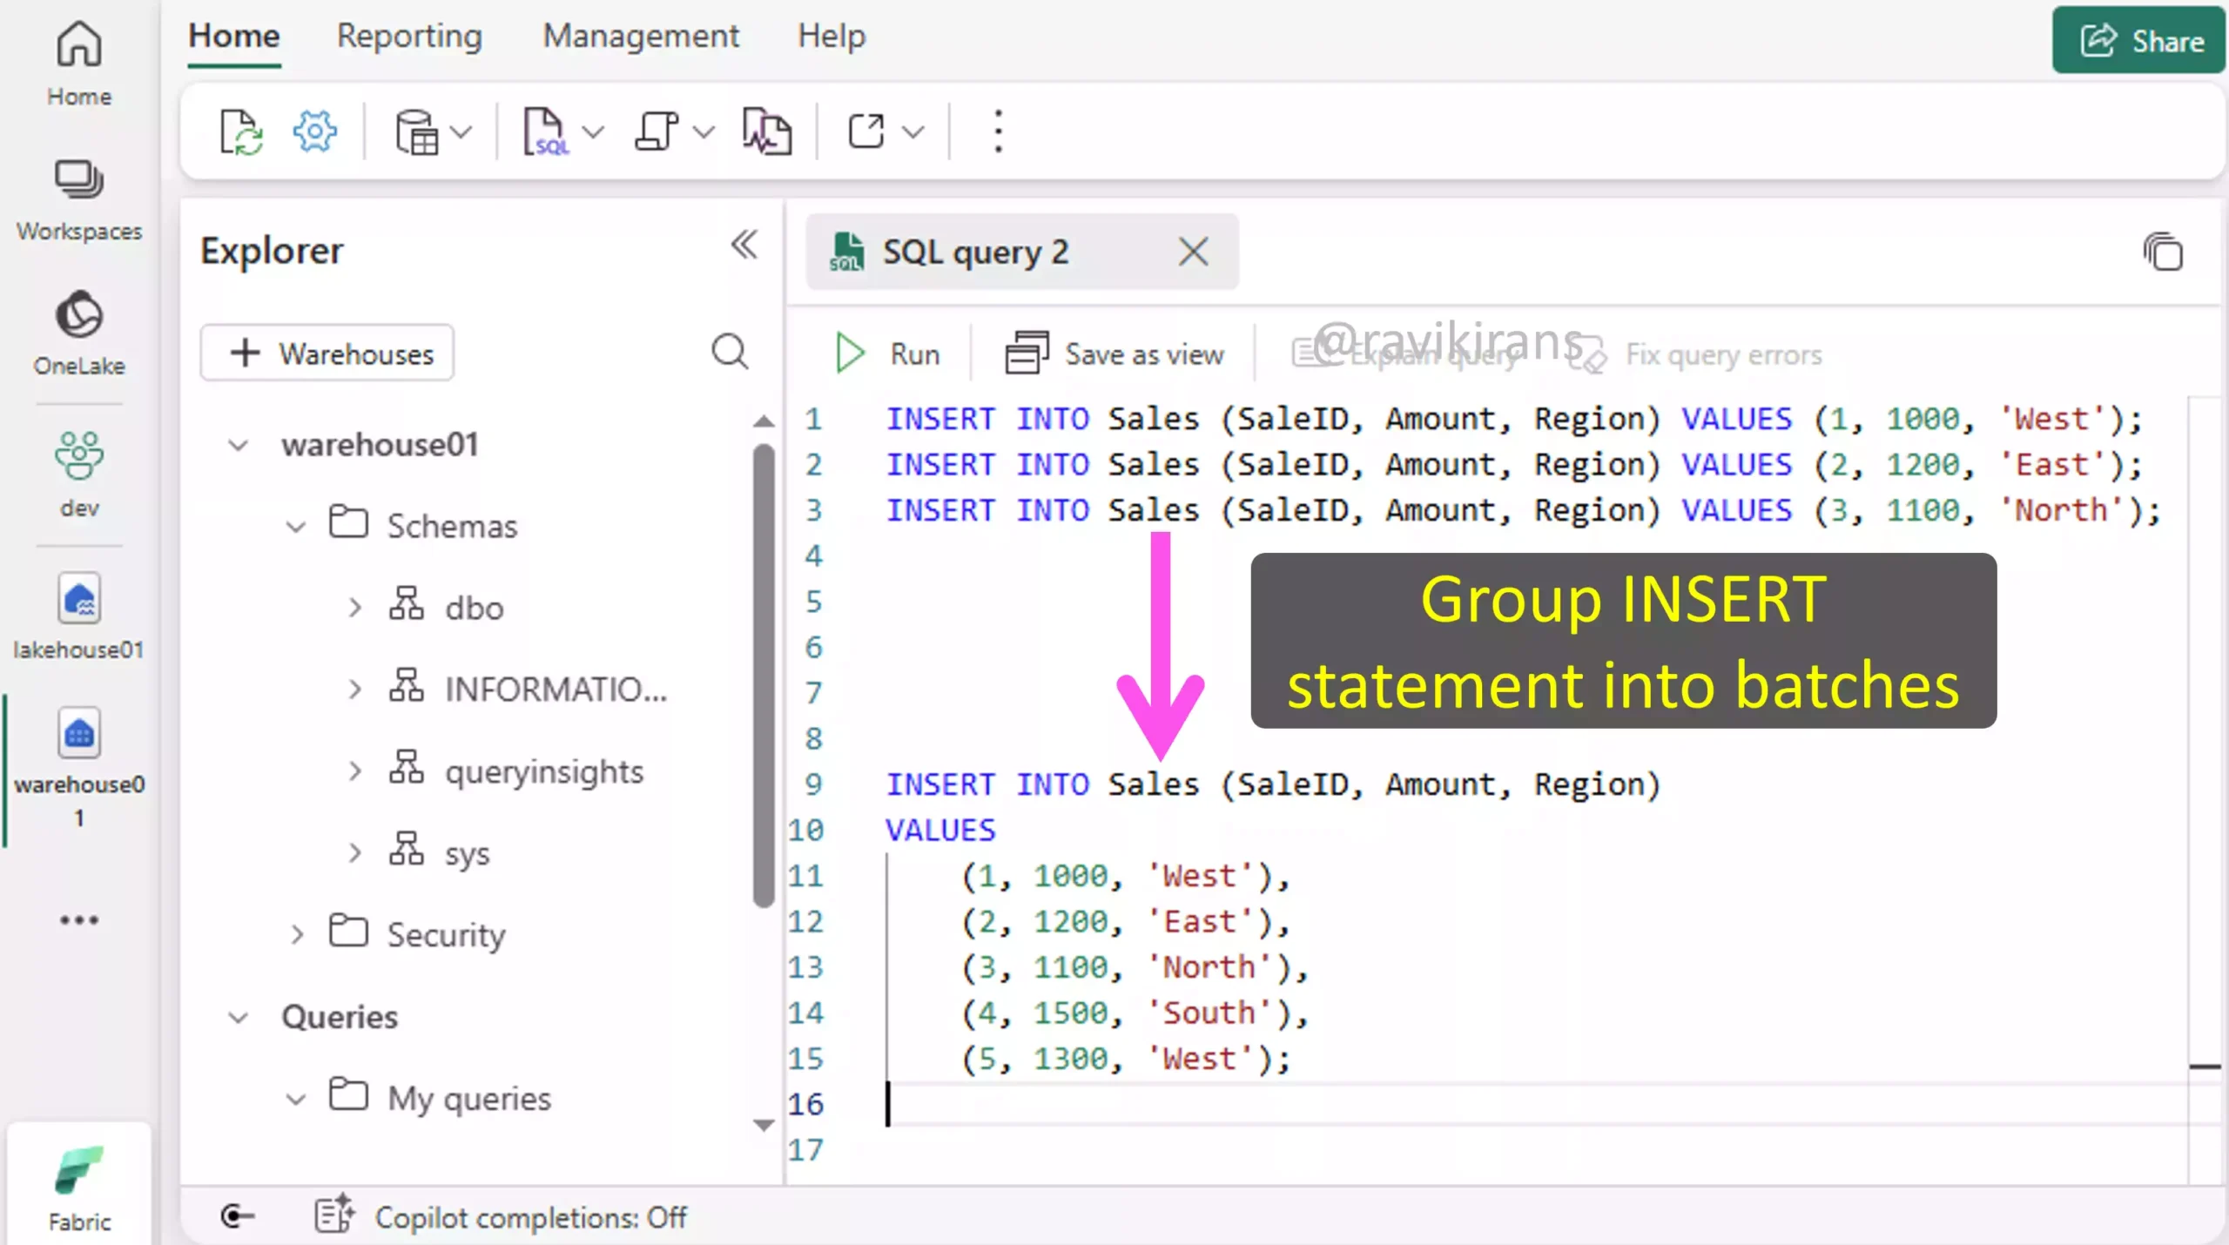Image resolution: width=2229 pixels, height=1245 pixels.
Task: Search the Explorer with magnifier icon
Action: (x=730, y=352)
